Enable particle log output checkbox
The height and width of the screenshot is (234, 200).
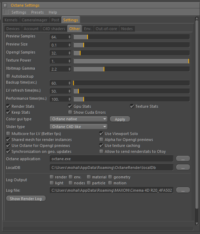point(89,183)
